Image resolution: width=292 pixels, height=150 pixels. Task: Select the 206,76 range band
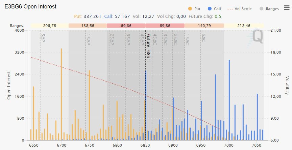click(x=50, y=26)
